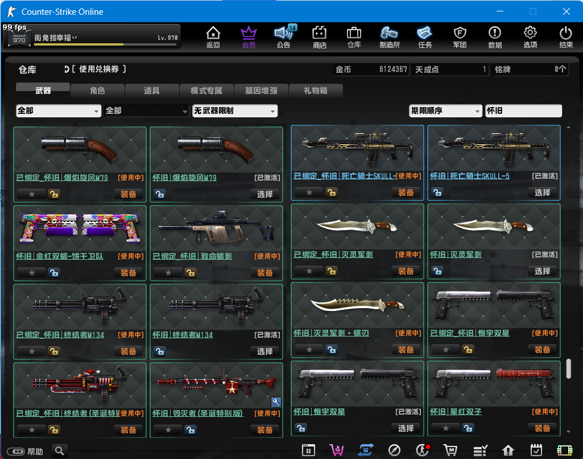The height and width of the screenshot is (459, 583).
Task: Toggle favorite star on 已绑定_怀旧|死亡骑士SKULL-5
Action: click(x=309, y=192)
